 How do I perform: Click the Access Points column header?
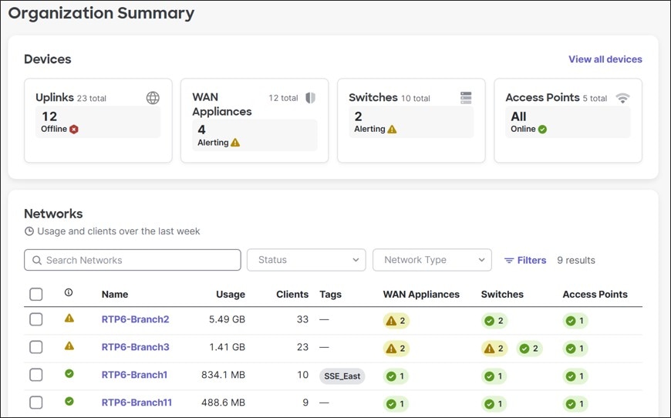click(595, 295)
